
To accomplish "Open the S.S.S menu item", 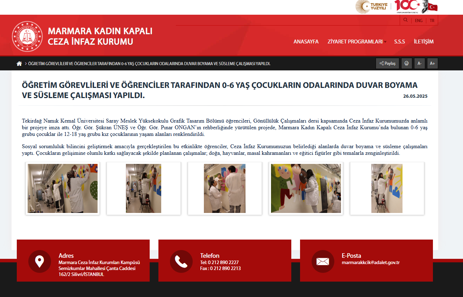I will point(399,41).
